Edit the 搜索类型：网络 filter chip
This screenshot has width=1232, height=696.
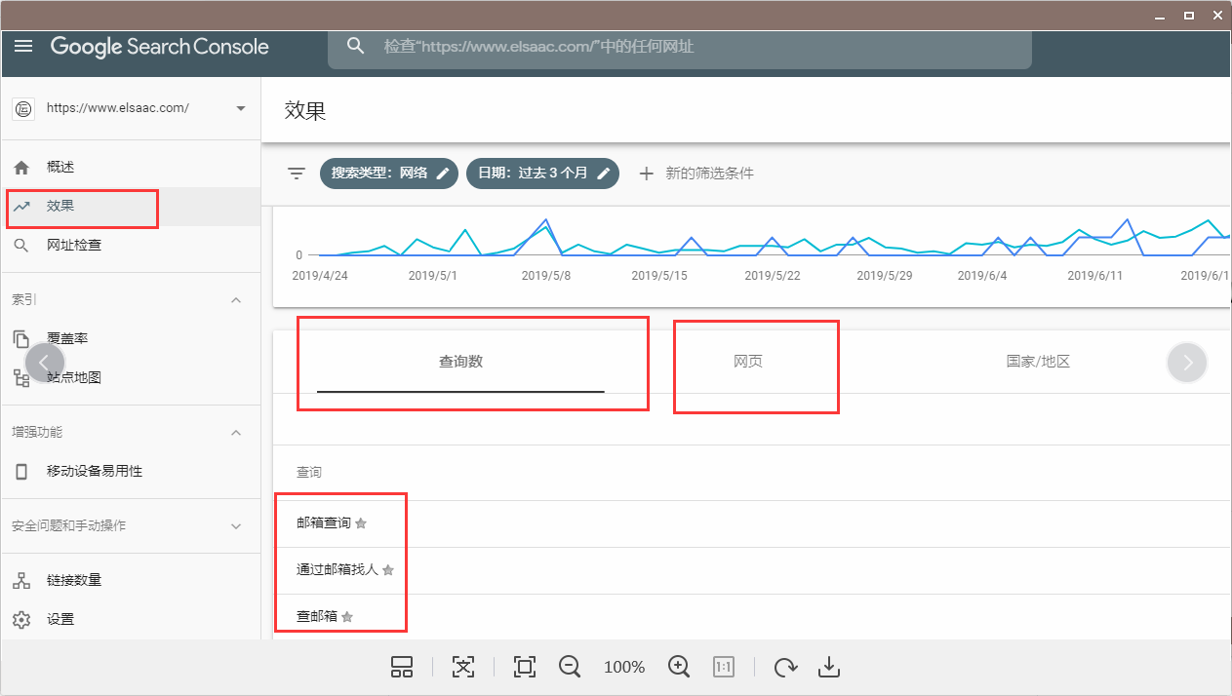coord(388,174)
